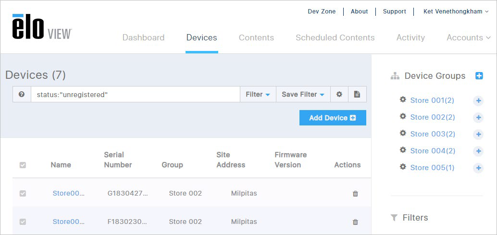Switch to the Contents tab
The image size is (497, 235).
point(256,37)
